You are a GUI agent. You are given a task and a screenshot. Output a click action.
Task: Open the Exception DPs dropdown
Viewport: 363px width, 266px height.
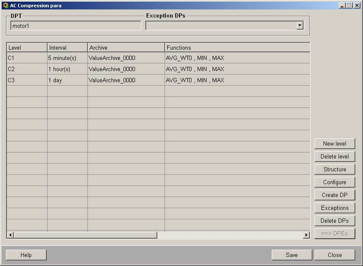point(300,26)
